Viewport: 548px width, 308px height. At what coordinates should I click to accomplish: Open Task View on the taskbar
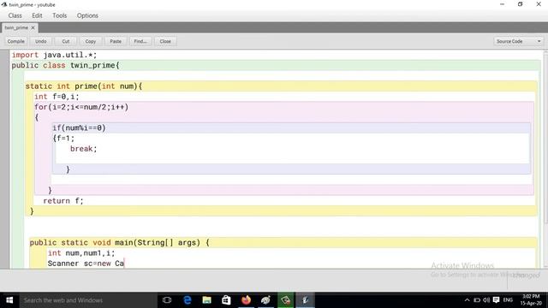[x=167, y=300]
